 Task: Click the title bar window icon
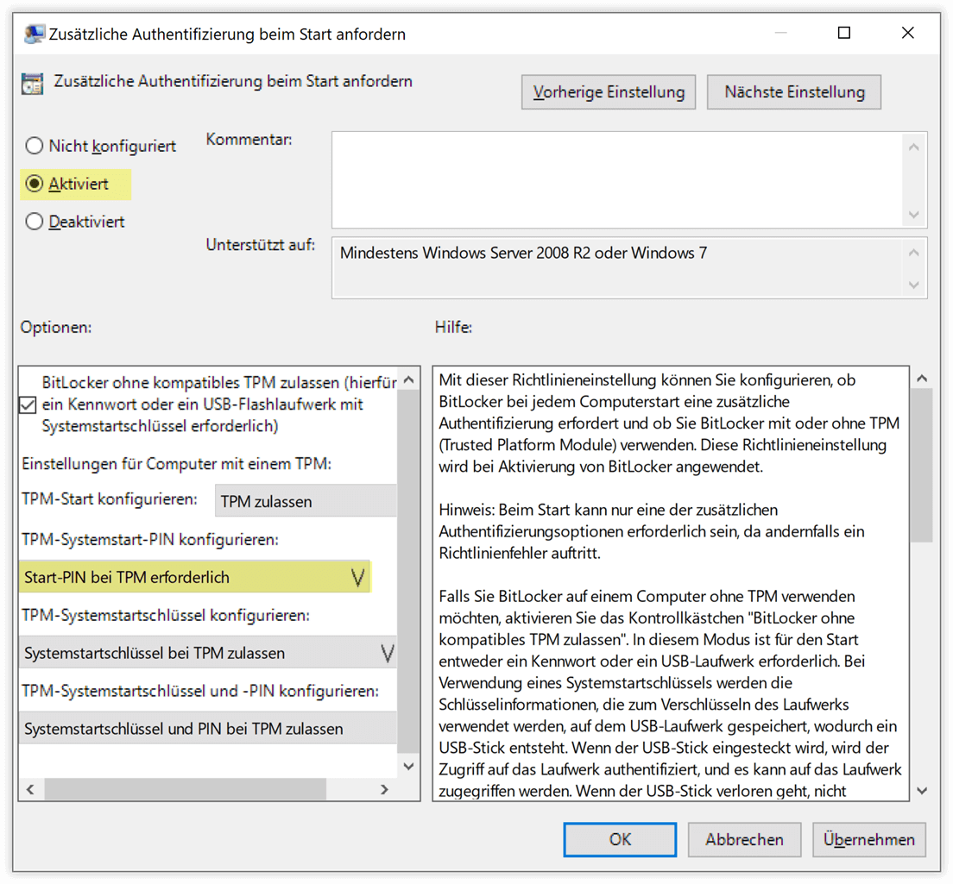[x=34, y=34]
